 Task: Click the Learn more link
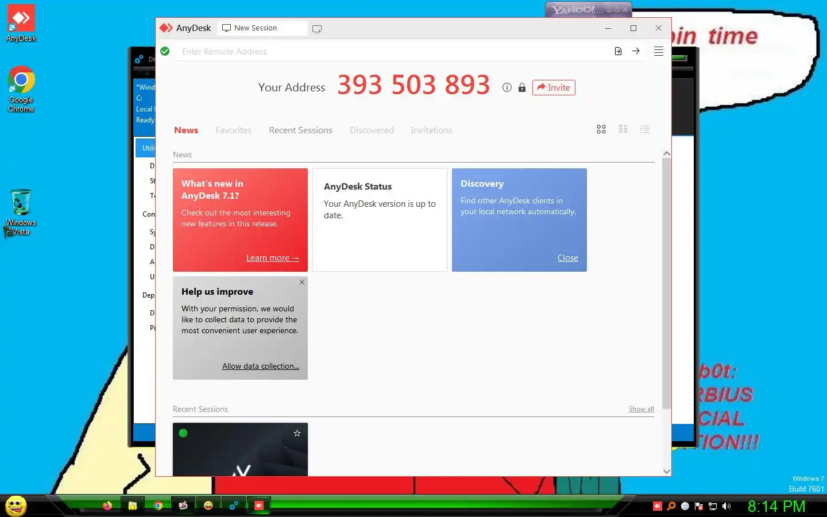point(272,258)
